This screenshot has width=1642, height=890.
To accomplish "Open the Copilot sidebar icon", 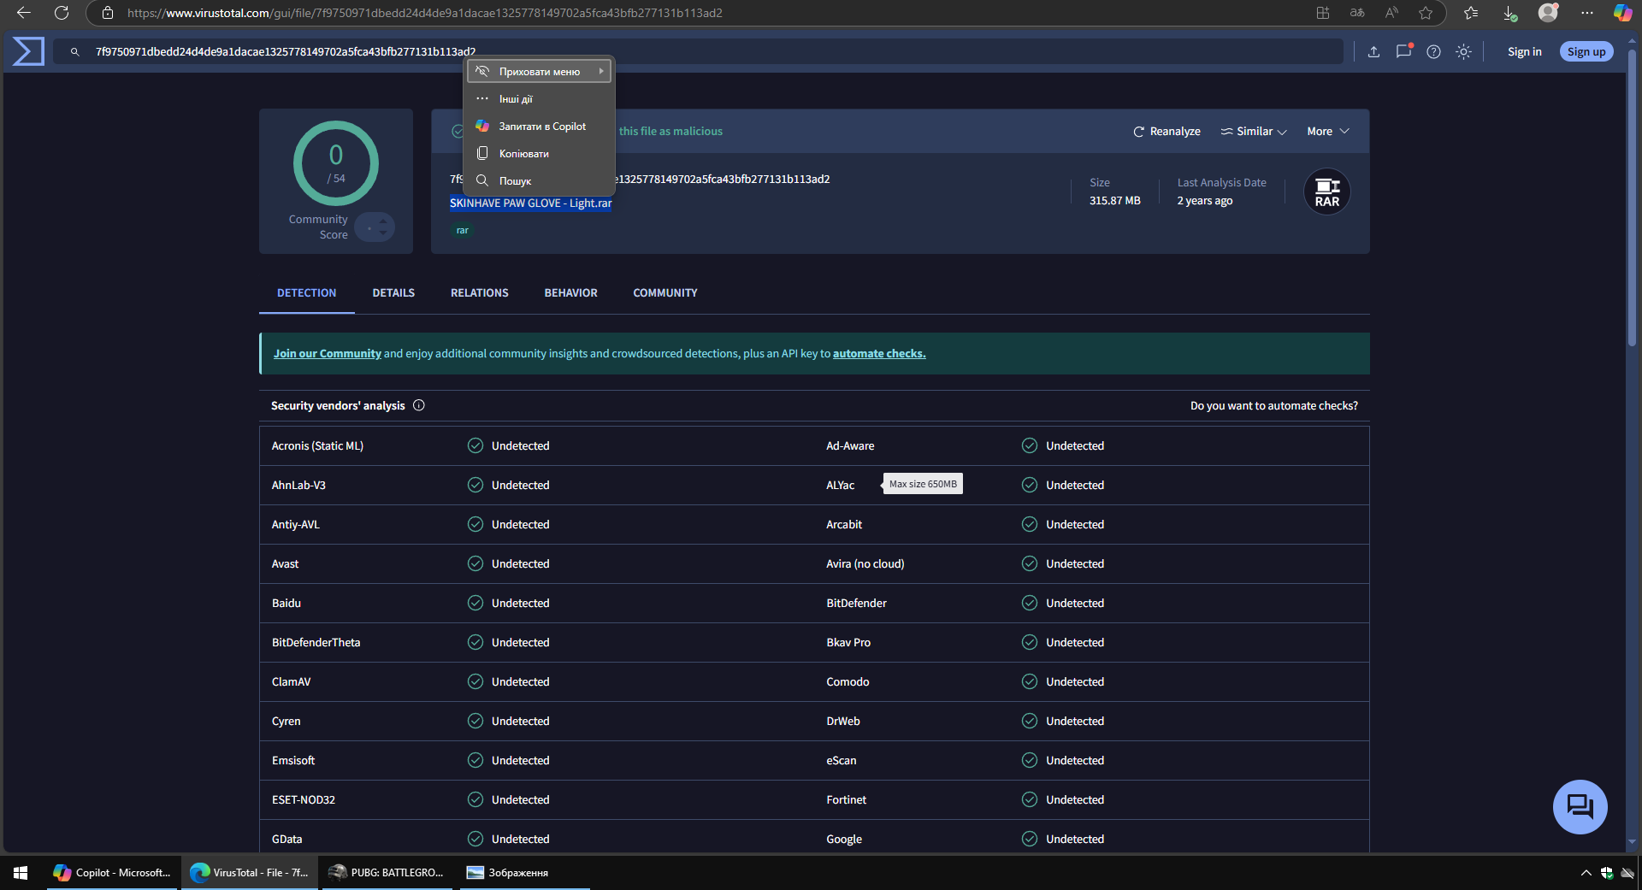I will [1622, 13].
